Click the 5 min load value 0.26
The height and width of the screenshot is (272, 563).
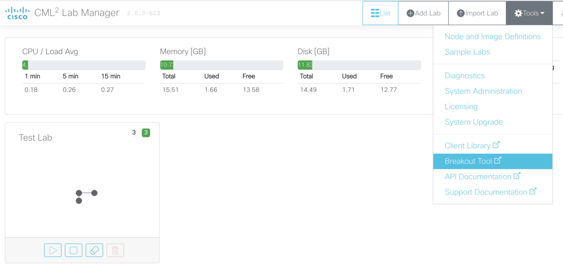point(69,90)
